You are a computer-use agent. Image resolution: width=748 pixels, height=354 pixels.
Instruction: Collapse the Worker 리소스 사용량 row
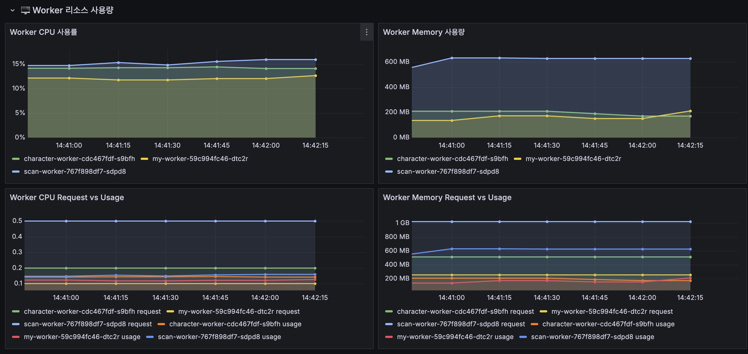click(x=12, y=10)
